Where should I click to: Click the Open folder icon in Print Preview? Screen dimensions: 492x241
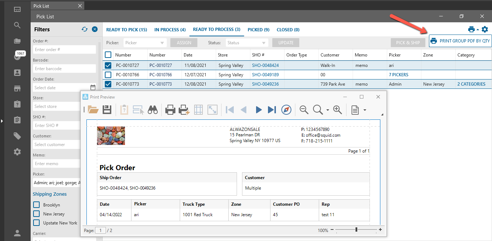[93, 110]
